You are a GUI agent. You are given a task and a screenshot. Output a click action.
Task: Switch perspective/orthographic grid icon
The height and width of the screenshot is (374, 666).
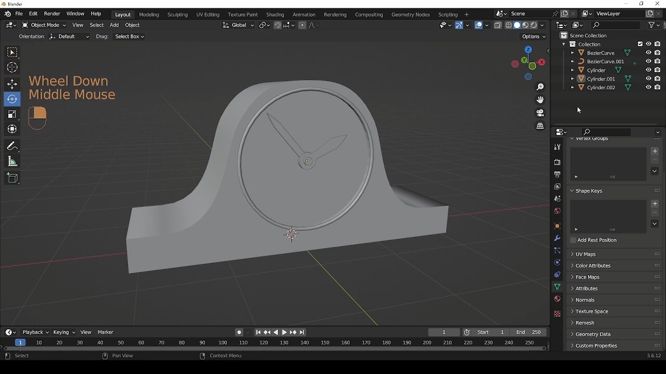540,126
